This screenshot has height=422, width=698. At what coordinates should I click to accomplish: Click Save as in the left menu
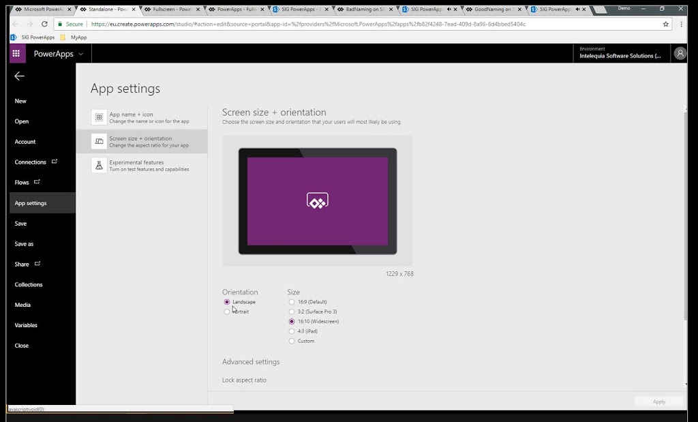click(24, 244)
